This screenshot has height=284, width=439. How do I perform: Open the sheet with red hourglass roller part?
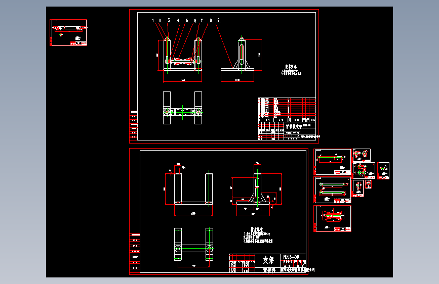click(332, 219)
